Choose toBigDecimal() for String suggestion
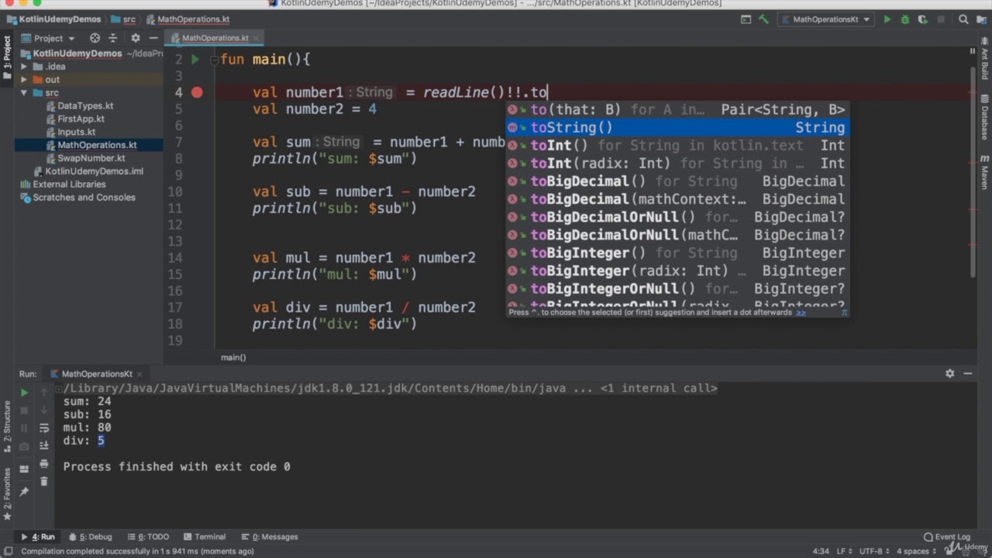This screenshot has height=558, width=992. pos(678,181)
